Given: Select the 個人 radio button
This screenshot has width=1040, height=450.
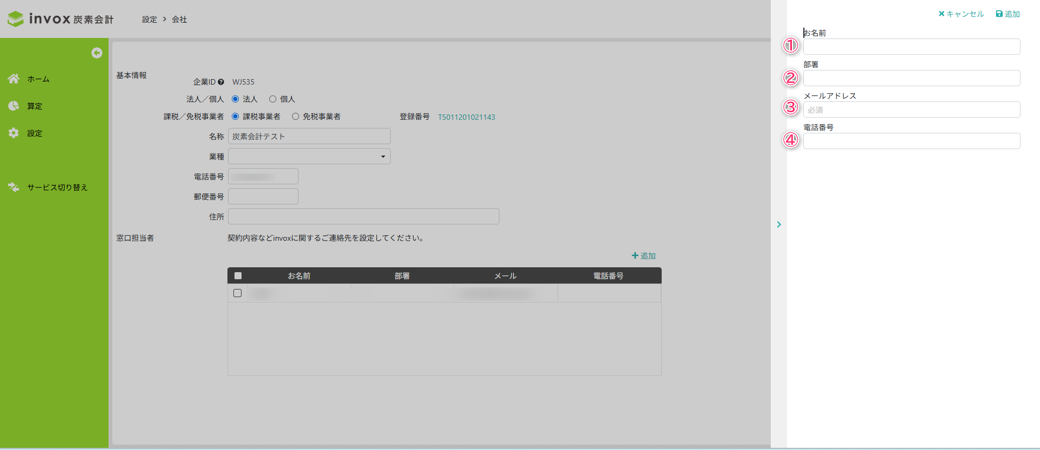Looking at the screenshot, I should pyautogui.click(x=272, y=99).
